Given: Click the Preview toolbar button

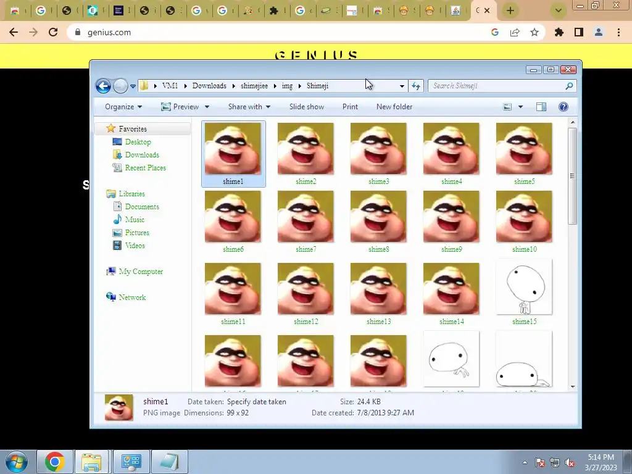Looking at the screenshot, I should [x=180, y=107].
